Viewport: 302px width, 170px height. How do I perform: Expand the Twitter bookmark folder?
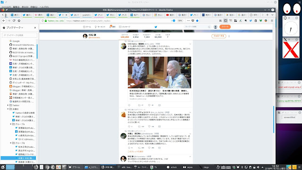pyautogui.click(x=8, y=105)
